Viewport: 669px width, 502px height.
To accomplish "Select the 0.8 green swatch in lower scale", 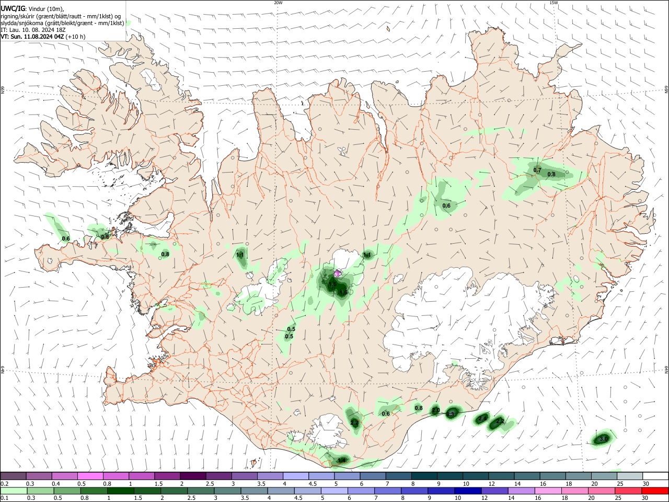I will [x=94, y=490].
